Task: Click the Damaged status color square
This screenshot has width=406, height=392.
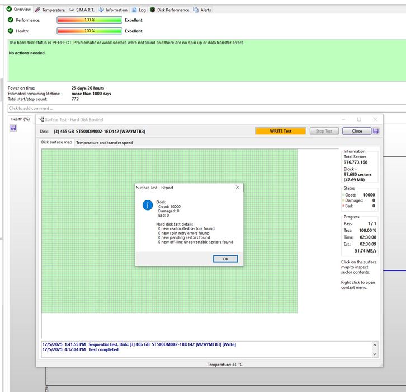Action: (343, 200)
